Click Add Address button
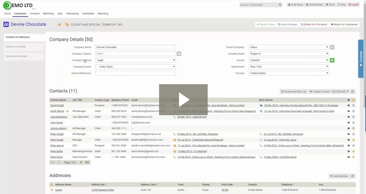The height and width of the screenshot is (194, 366). [x=339, y=176]
